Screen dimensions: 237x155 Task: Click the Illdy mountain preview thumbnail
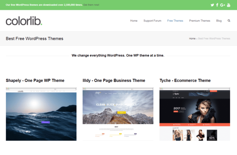point(118,114)
